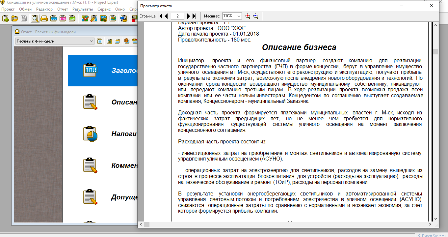Open the Обмен menu
The height and width of the screenshot is (237, 448).
pyautogui.click(x=25, y=9)
